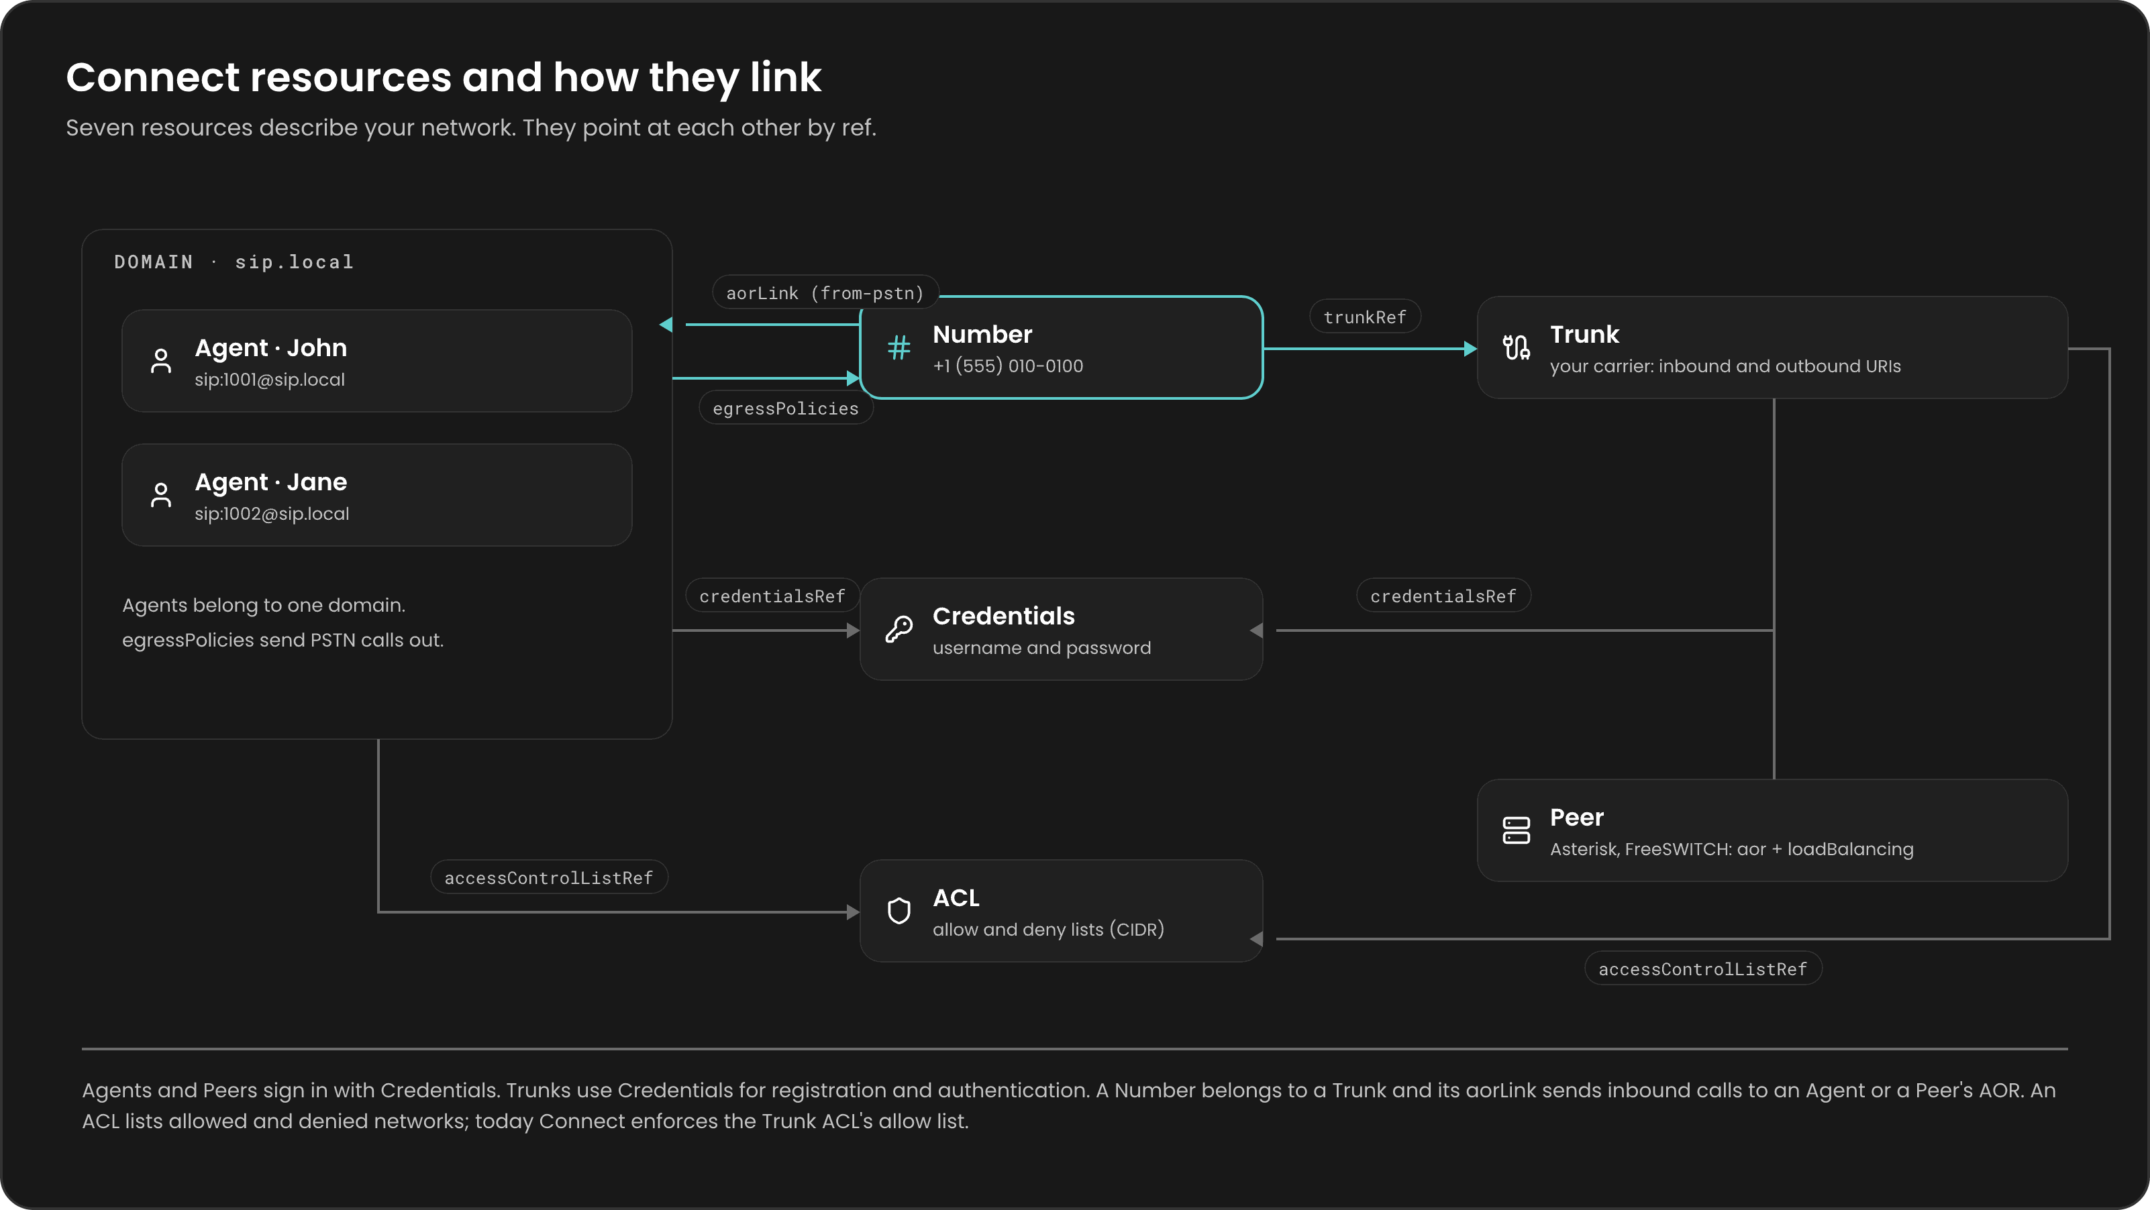This screenshot has height=1210, width=2150.
Task: Click the 'username and password' description
Action: point(1041,649)
